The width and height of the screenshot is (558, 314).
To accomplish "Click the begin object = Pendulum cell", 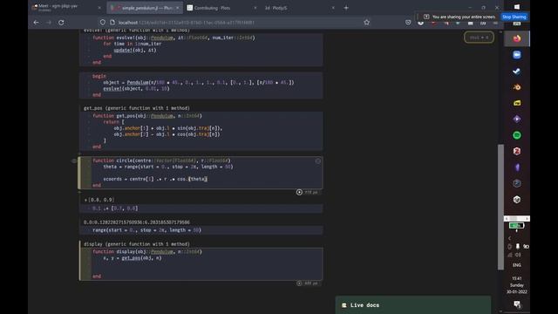I will pyautogui.click(x=201, y=85).
